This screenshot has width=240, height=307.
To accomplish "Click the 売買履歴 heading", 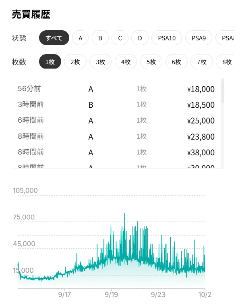I will pyautogui.click(x=31, y=14).
